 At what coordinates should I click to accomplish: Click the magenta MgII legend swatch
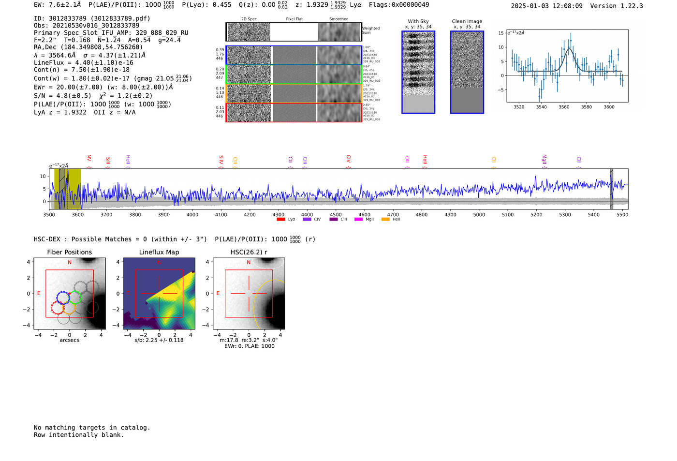(358, 219)
